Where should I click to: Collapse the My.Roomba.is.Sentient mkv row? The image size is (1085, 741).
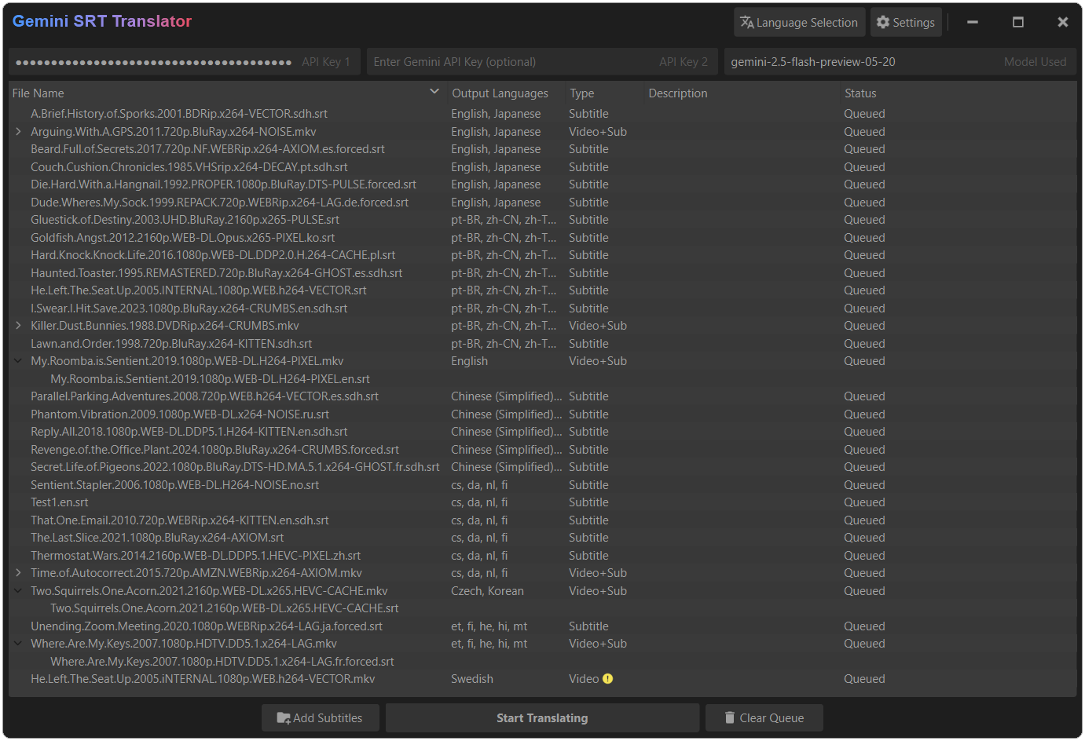(18, 361)
